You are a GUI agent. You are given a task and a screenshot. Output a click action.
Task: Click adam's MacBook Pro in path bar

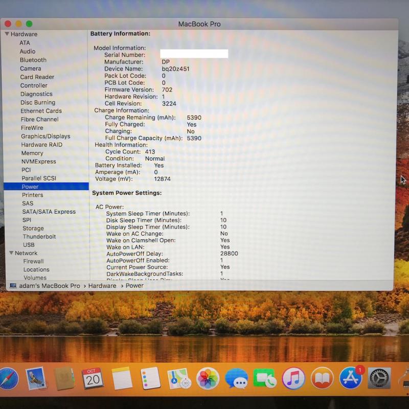tap(50, 286)
